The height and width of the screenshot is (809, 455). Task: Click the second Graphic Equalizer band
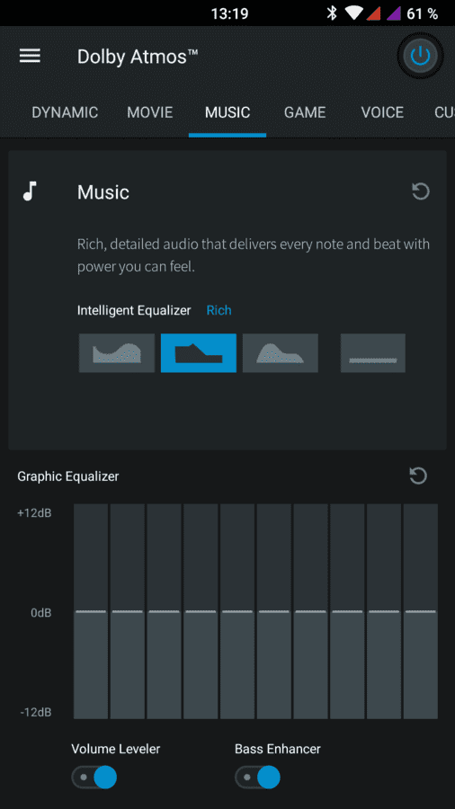coord(128,611)
